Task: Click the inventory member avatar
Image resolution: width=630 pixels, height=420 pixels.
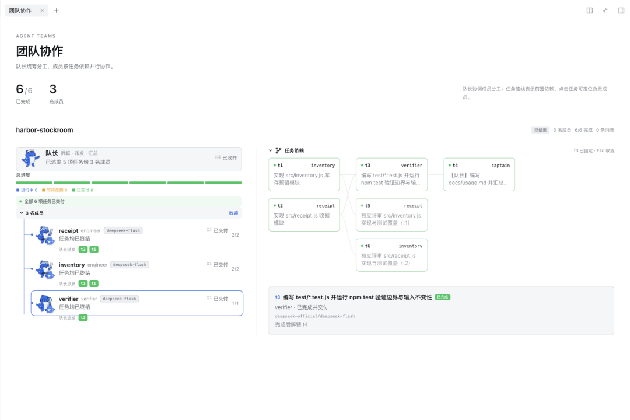Action: (x=45, y=269)
